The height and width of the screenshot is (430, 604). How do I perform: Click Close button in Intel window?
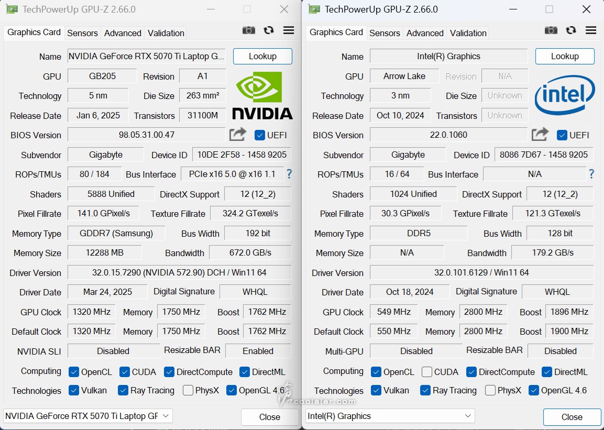click(x=572, y=417)
